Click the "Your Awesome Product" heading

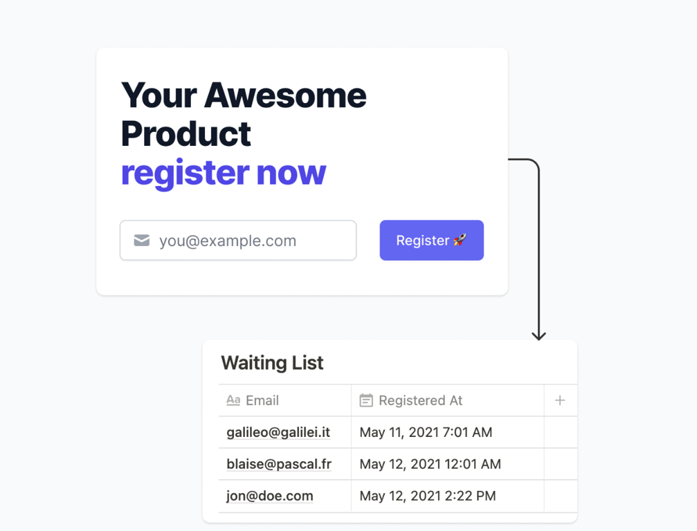pos(244,114)
